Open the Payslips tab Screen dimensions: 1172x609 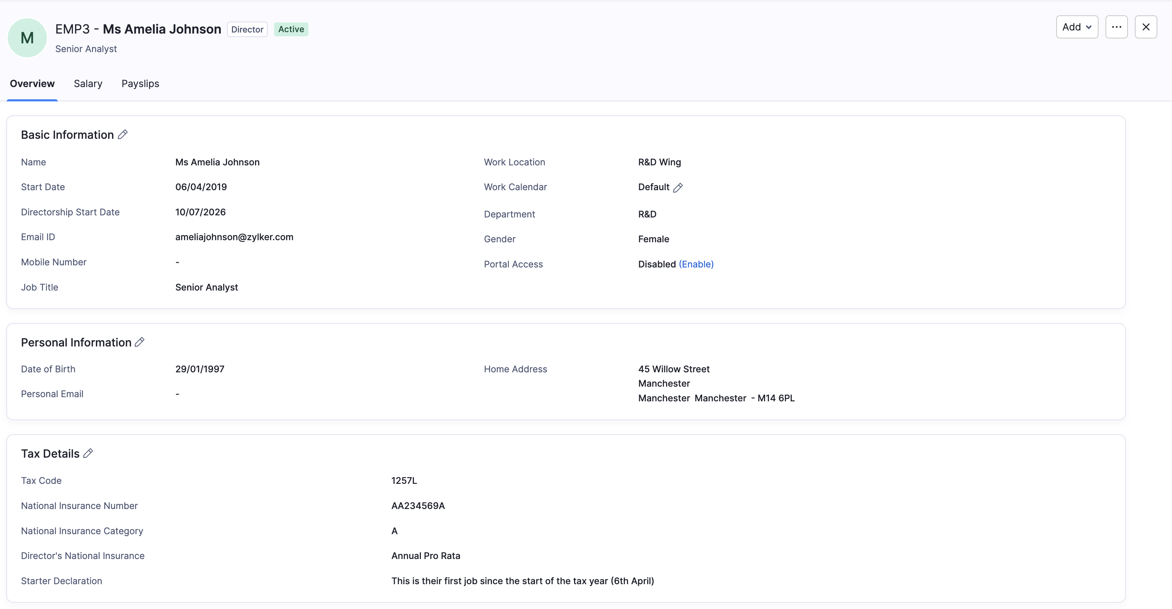[x=140, y=84]
